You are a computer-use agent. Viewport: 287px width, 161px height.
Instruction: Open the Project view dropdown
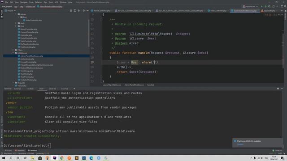pyautogui.click(x=10, y=11)
